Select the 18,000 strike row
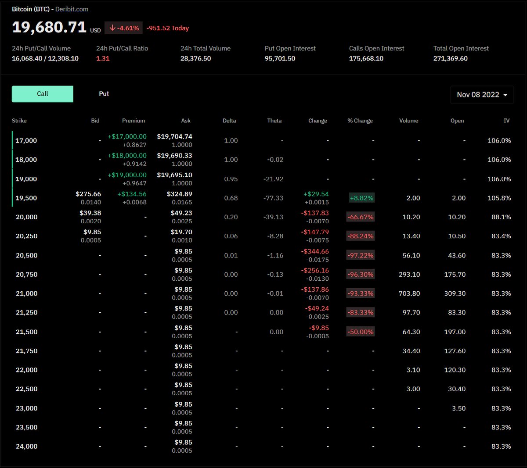The image size is (527, 468). click(x=263, y=160)
